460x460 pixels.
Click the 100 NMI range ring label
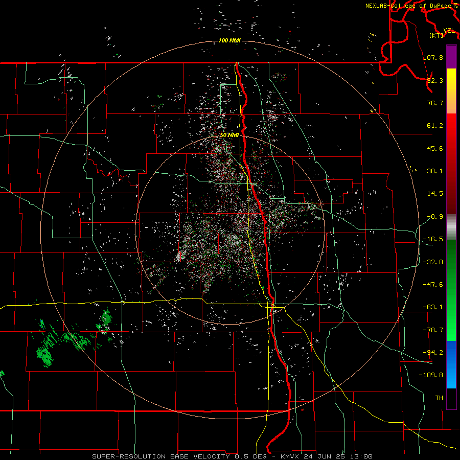click(x=229, y=40)
